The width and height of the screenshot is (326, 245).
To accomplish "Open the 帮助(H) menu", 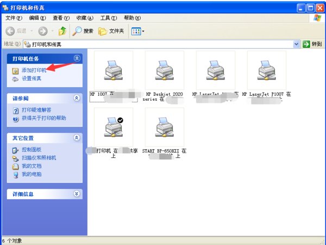I will tap(132, 18).
